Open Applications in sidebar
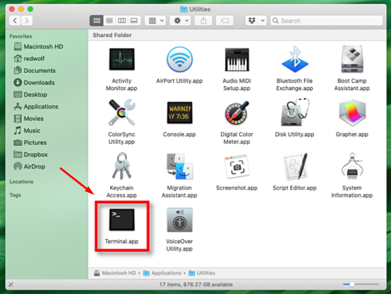Viewport: 391px width, 294px height. click(x=36, y=107)
